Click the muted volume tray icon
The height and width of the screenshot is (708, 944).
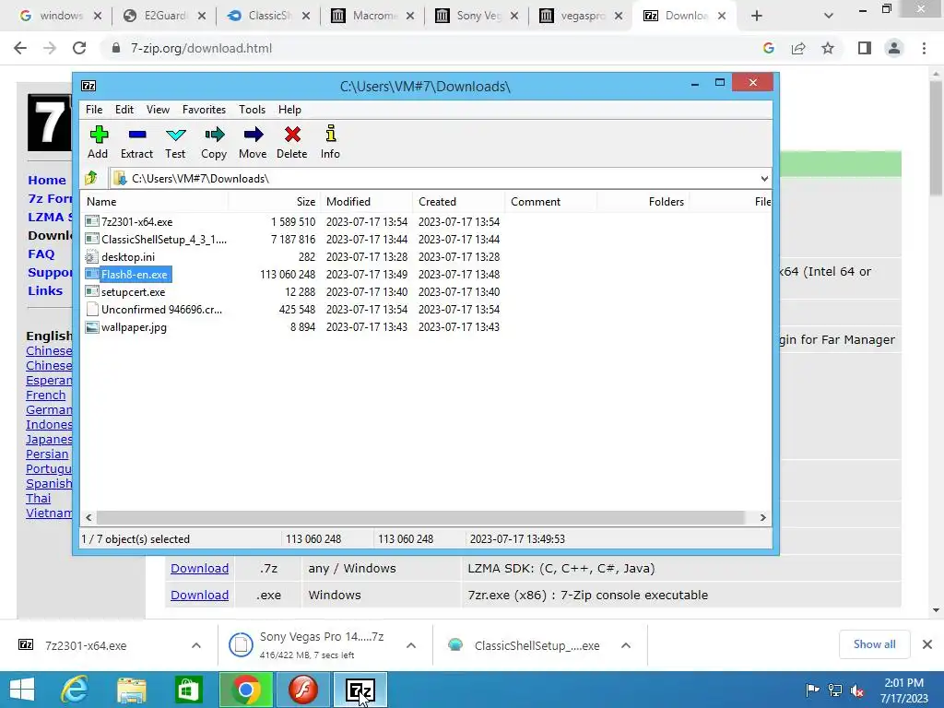tap(857, 690)
